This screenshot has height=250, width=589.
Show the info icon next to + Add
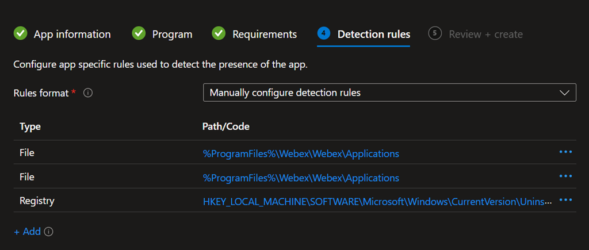pos(49,232)
